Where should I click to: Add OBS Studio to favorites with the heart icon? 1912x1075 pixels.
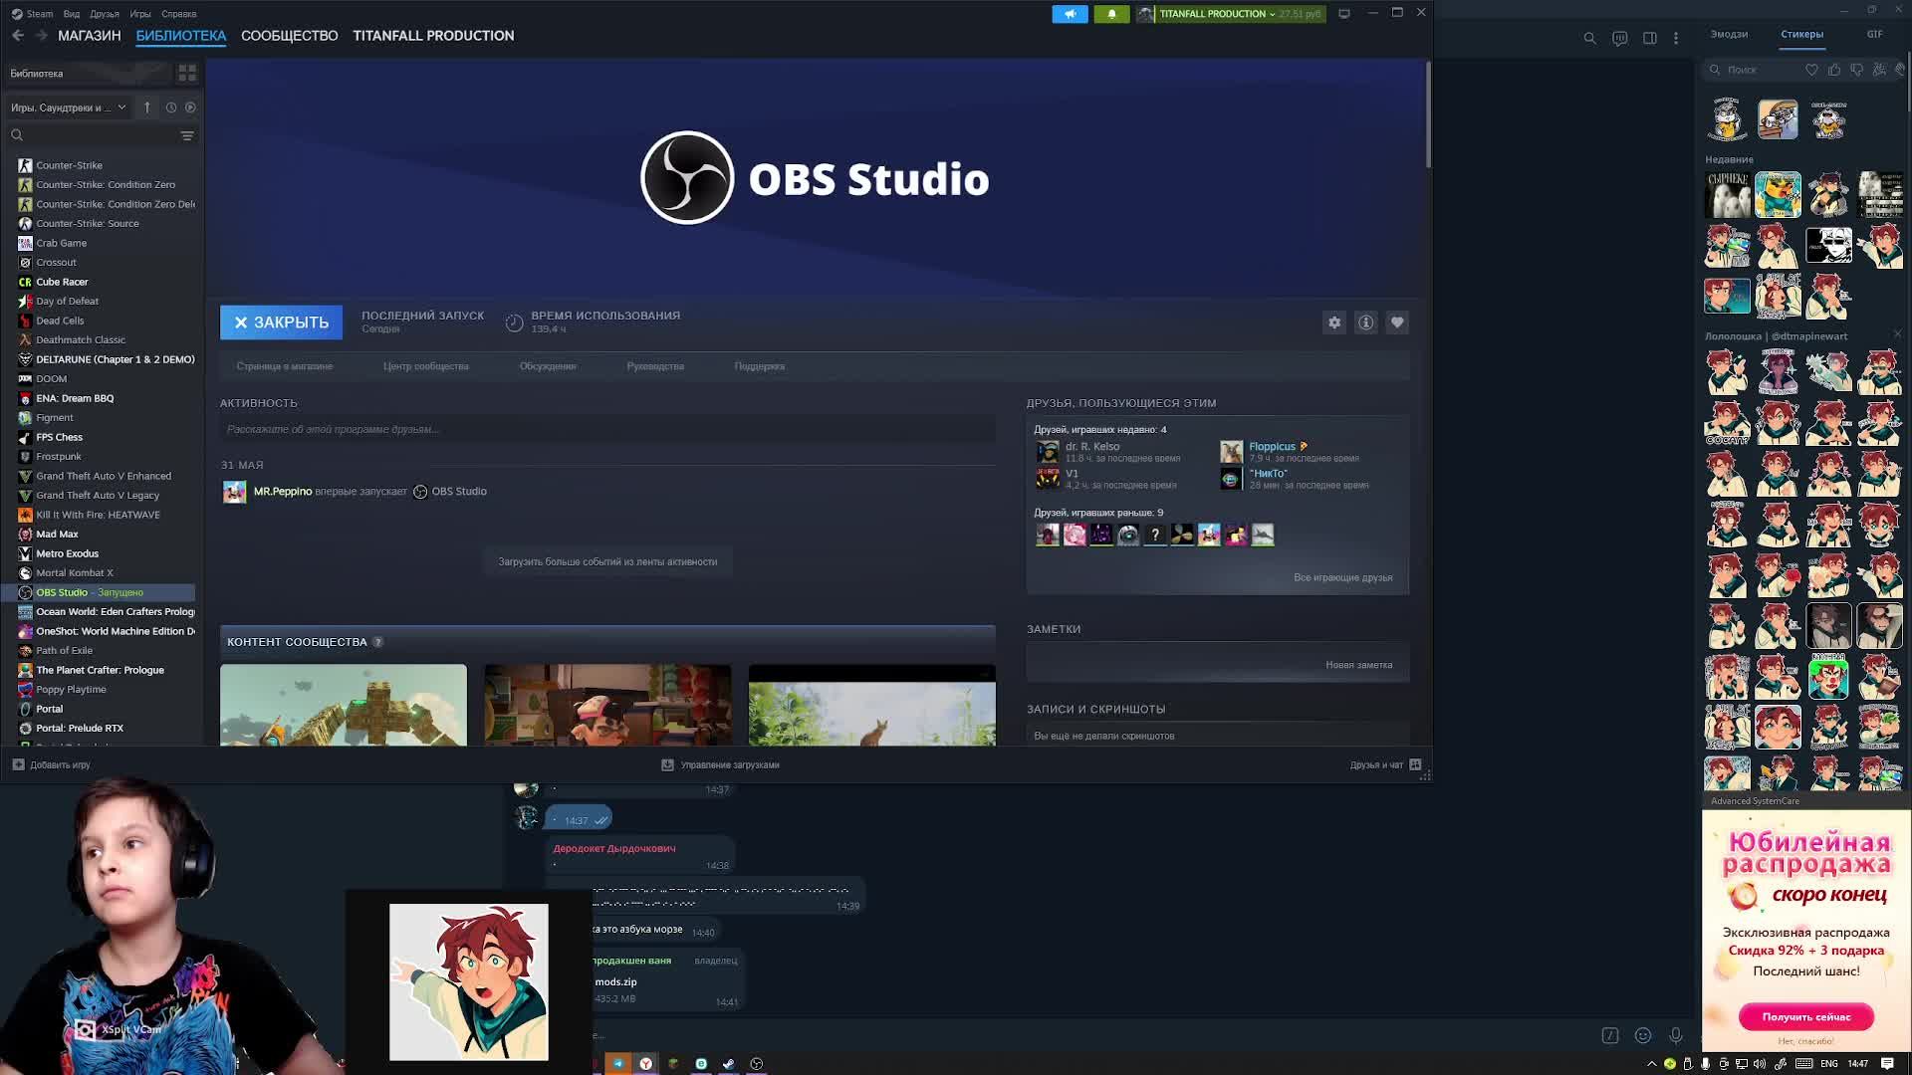(1397, 322)
